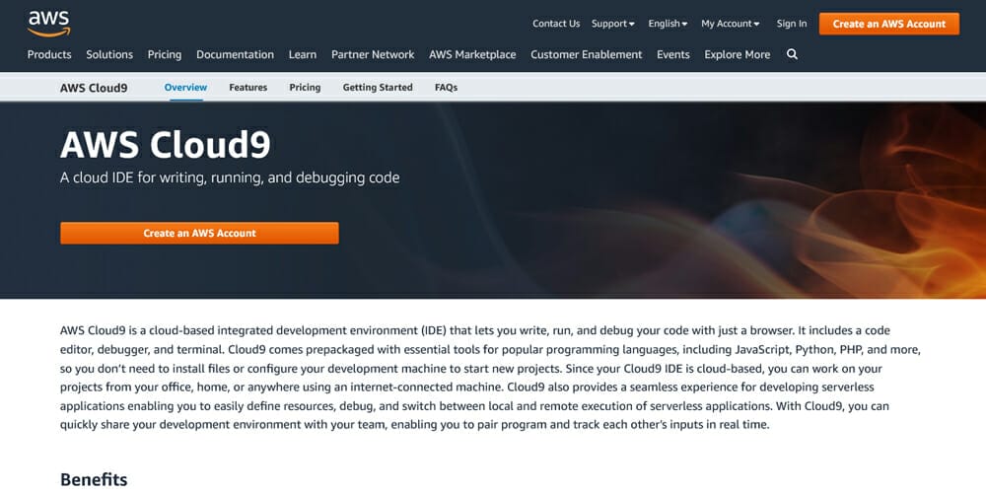Open the Events menu

pyautogui.click(x=672, y=54)
